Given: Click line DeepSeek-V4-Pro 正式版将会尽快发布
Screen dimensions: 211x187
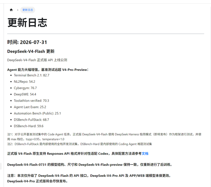Looking at the screenshot, I should pos(38,181).
